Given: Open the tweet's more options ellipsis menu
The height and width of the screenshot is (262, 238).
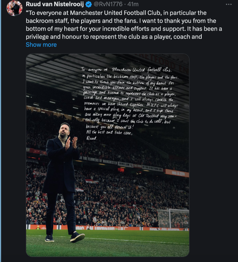Looking at the screenshot, I should point(229,4).
